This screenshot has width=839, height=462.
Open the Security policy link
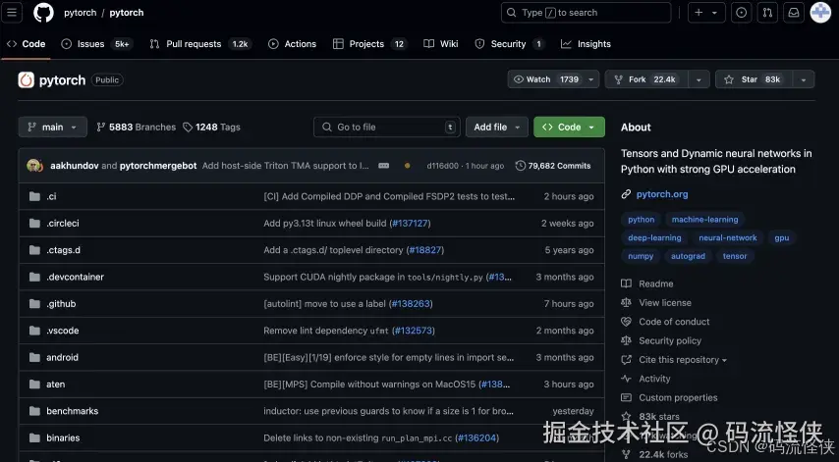tap(670, 340)
